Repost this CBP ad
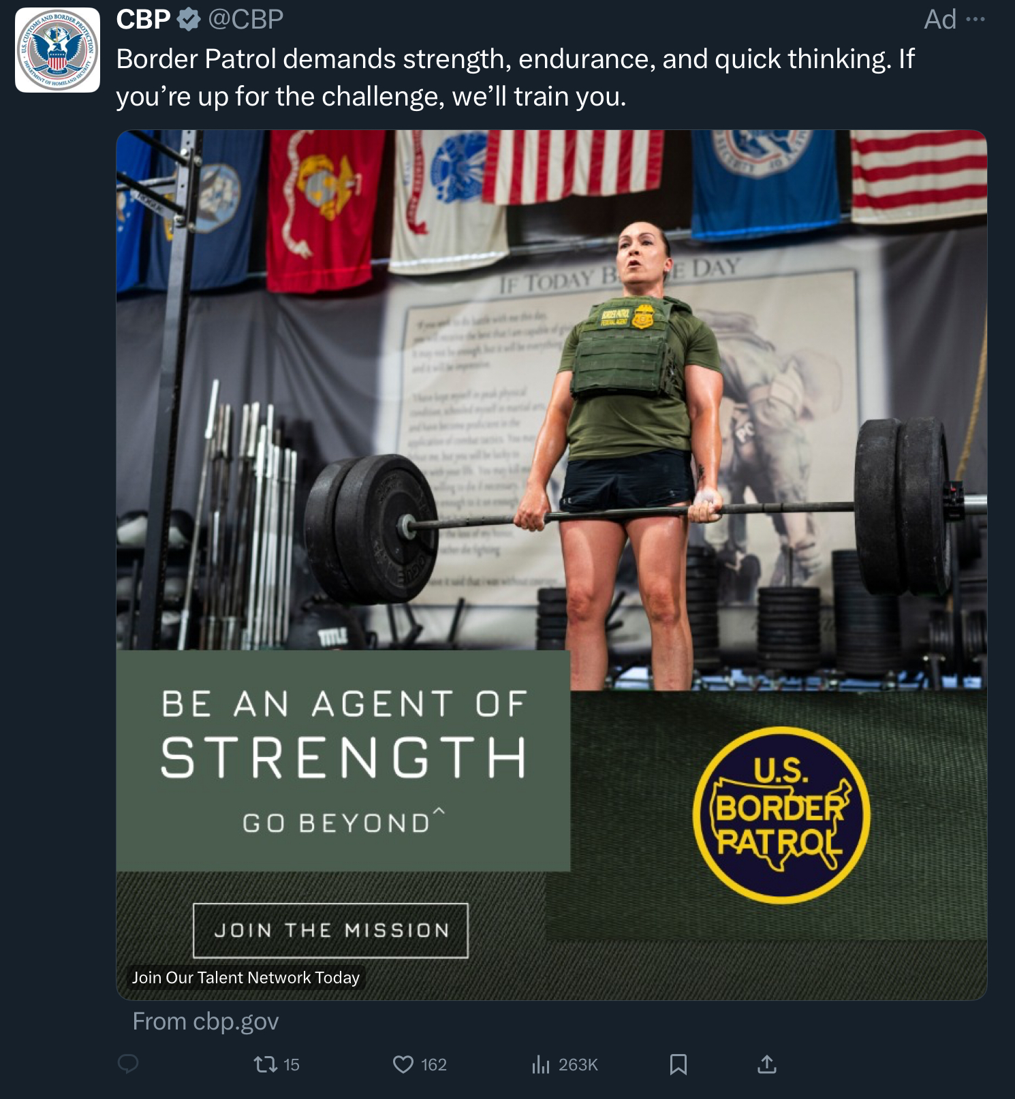Image resolution: width=1015 pixels, height=1099 pixels. (265, 1064)
